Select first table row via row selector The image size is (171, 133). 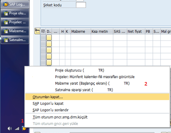(43, 38)
